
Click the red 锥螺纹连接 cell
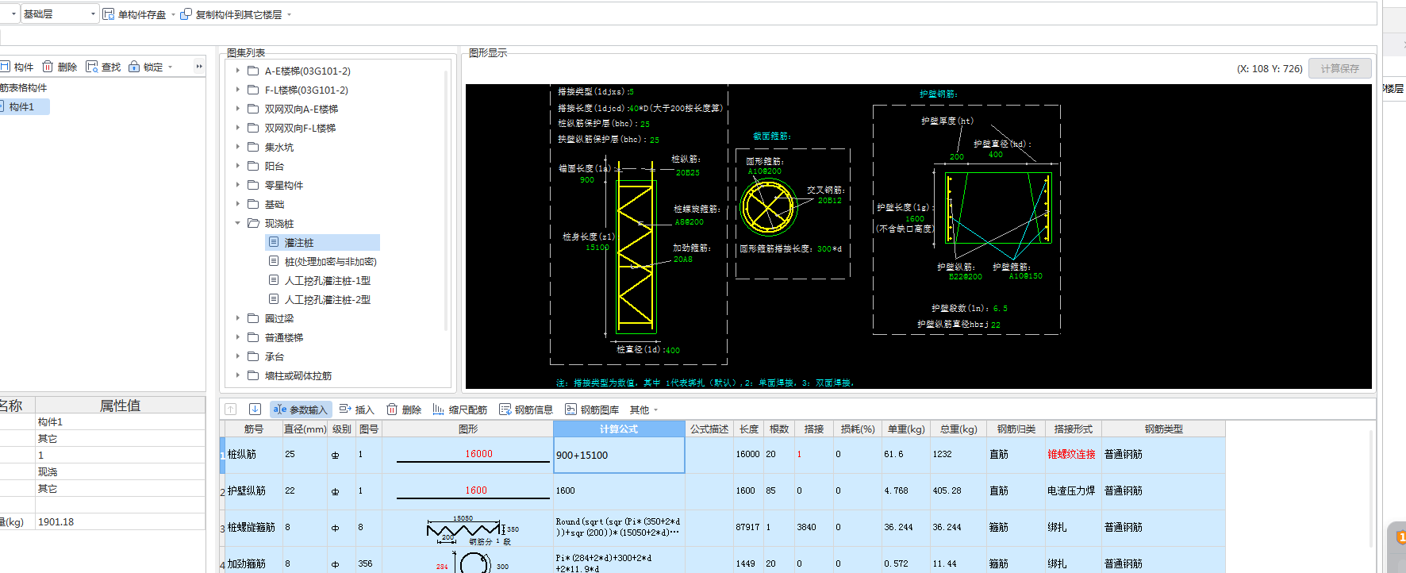click(1071, 455)
